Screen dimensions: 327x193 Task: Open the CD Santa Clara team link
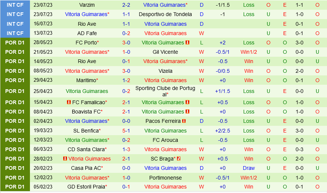point(86,149)
